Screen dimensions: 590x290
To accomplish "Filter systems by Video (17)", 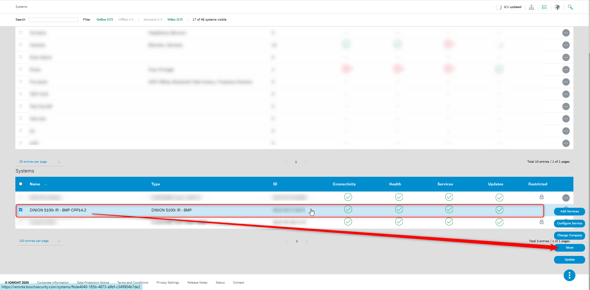I will 175,20.
